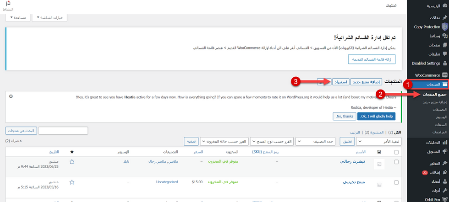449x202 pixels.
Task: Click the المنتجات archive box icon
Action: (445, 84)
